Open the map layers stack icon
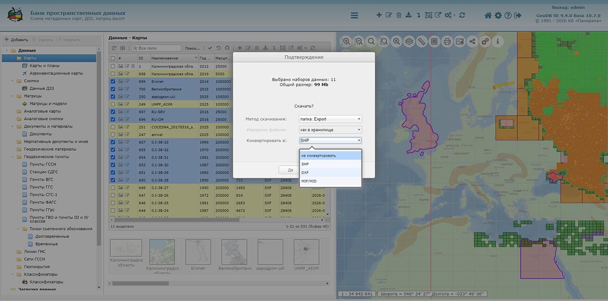The width and height of the screenshot is (608, 301). point(409,42)
